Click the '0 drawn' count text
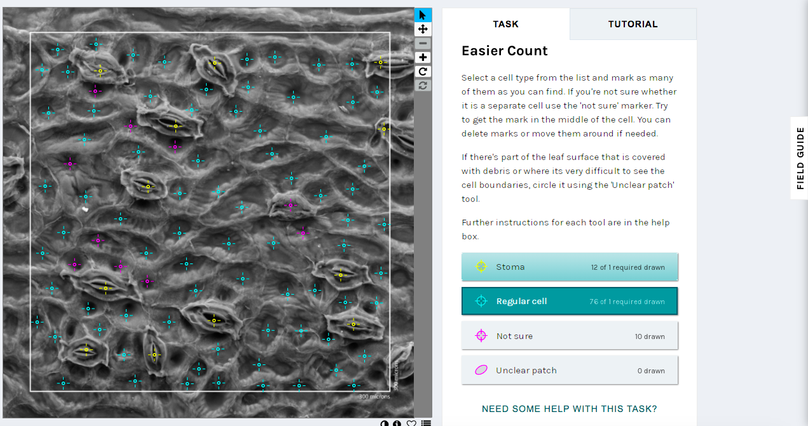 (x=651, y=371)
